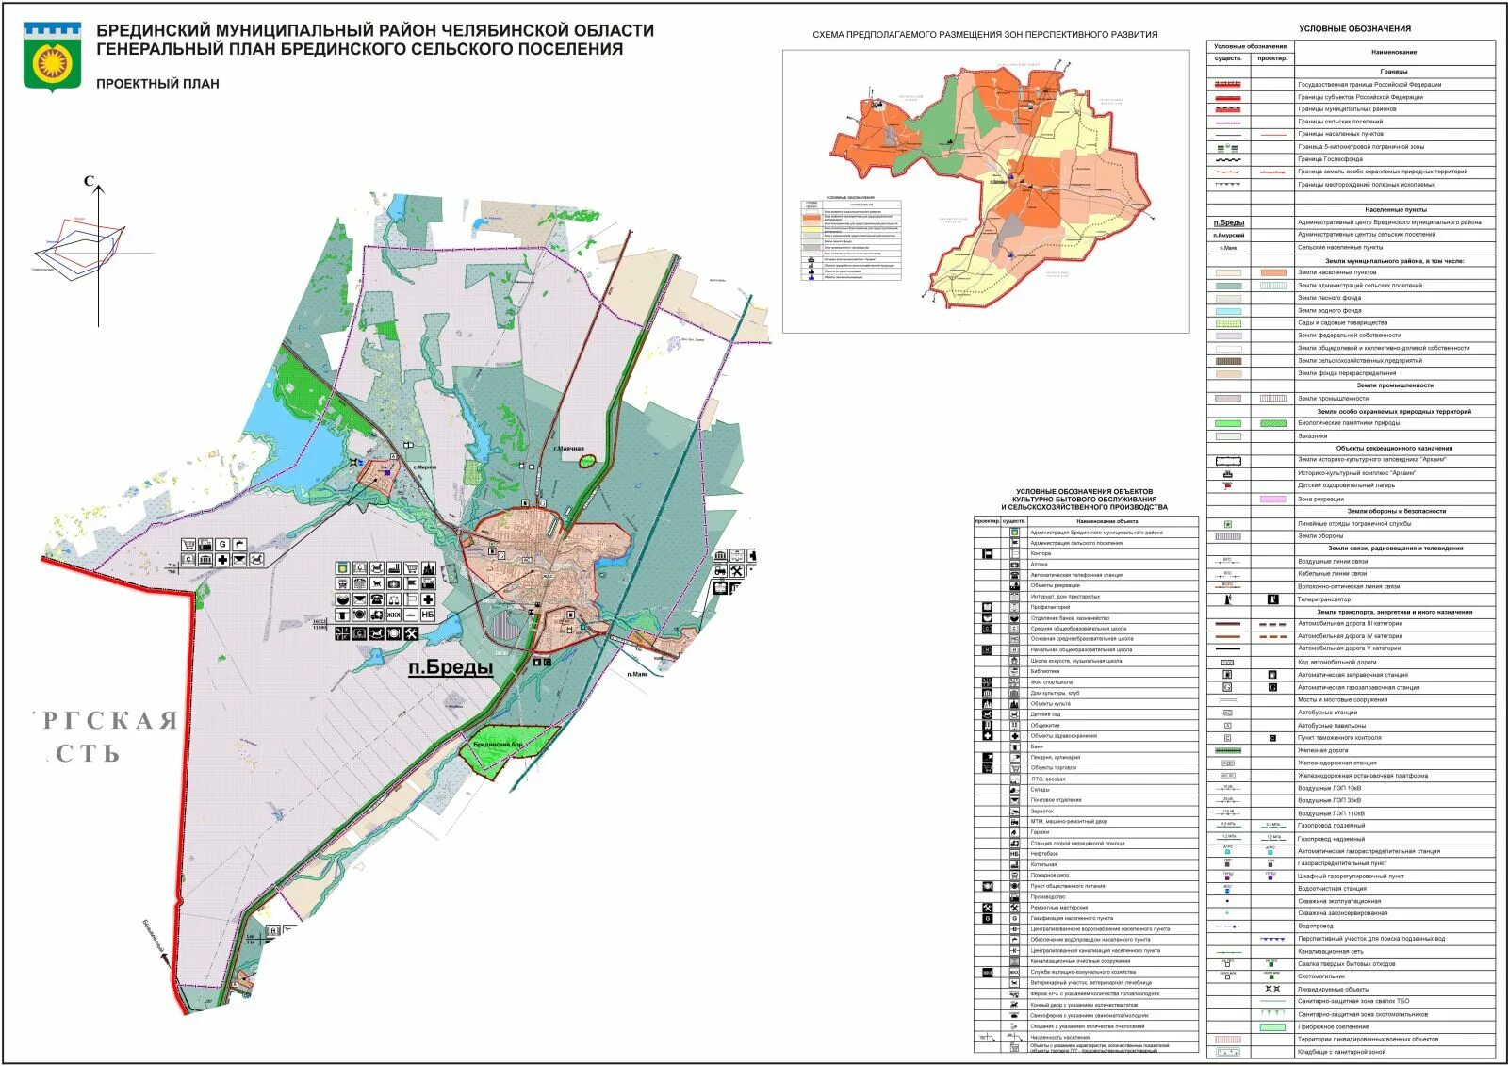Click the Линейные отряды пограничной службы icon
The width and height of the screenshot is (1508, 1066).
click(x=1228, y=524)
